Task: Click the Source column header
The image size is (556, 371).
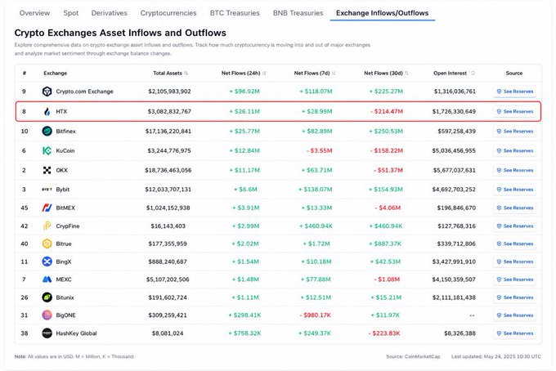Action: click(514, 74)
